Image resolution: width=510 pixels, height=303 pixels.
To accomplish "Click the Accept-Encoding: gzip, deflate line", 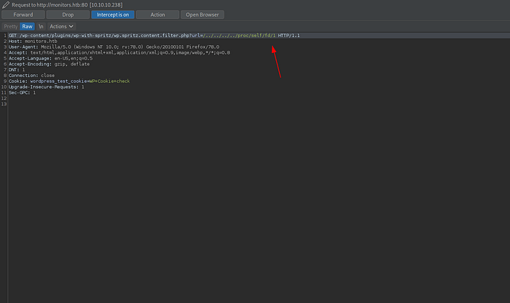I will tap(49, 64).
